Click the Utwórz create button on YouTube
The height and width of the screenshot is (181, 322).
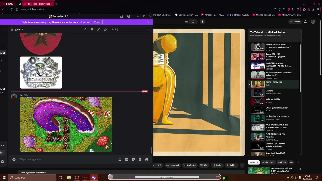295,22
